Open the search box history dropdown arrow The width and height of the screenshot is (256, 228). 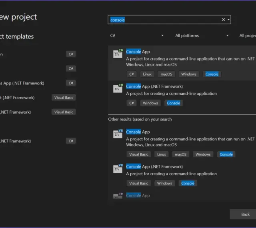click(x=228, y=20)
